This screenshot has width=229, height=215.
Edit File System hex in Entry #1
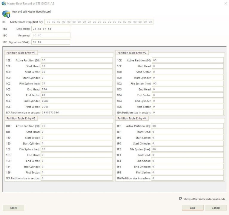click(77, 84)
